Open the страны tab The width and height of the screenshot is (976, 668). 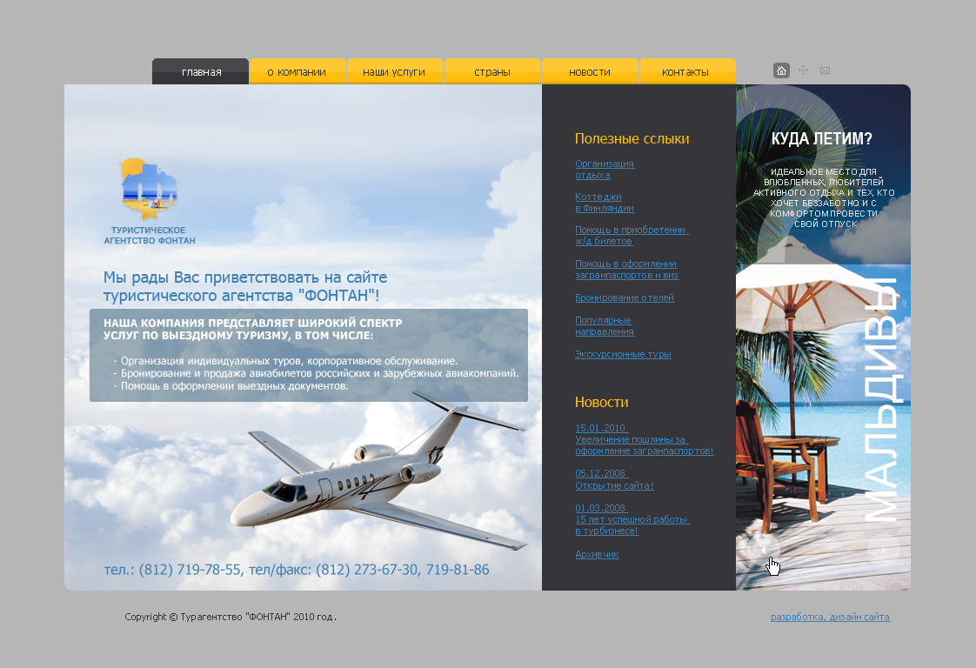click(x=492, y=71)
